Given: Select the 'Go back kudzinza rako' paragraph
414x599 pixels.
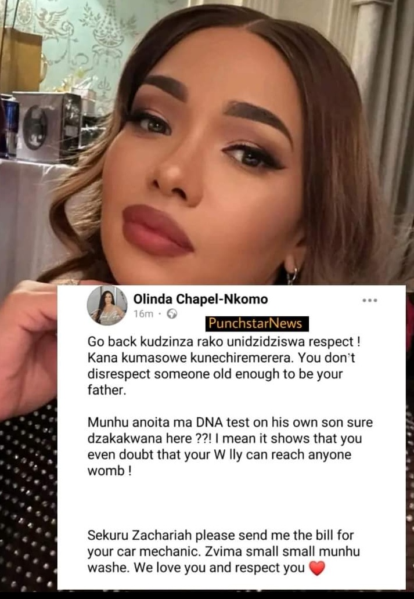Looking at the screenshot, I should pos(224,366).
